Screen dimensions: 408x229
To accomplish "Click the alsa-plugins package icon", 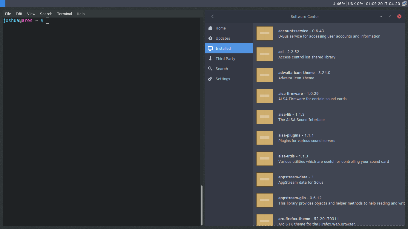I will tap(265, 138).
